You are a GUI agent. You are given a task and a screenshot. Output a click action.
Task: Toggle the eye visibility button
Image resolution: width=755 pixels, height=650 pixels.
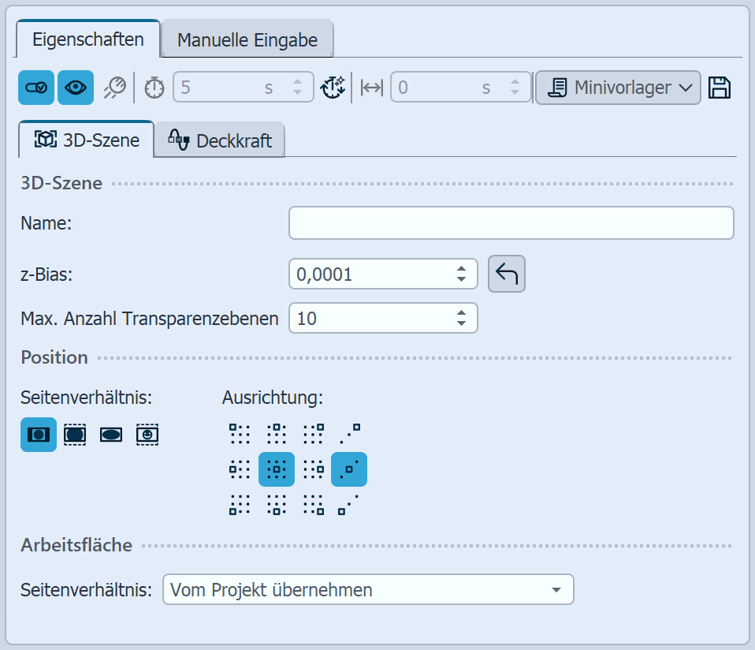coord(76,88)
